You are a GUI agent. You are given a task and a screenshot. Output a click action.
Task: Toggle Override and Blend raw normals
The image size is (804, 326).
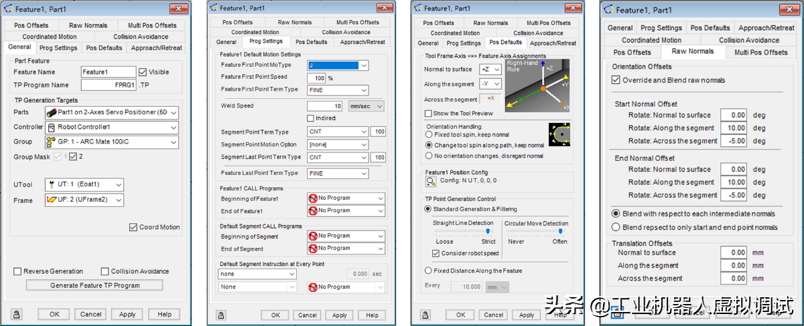(x=616, y=80)
